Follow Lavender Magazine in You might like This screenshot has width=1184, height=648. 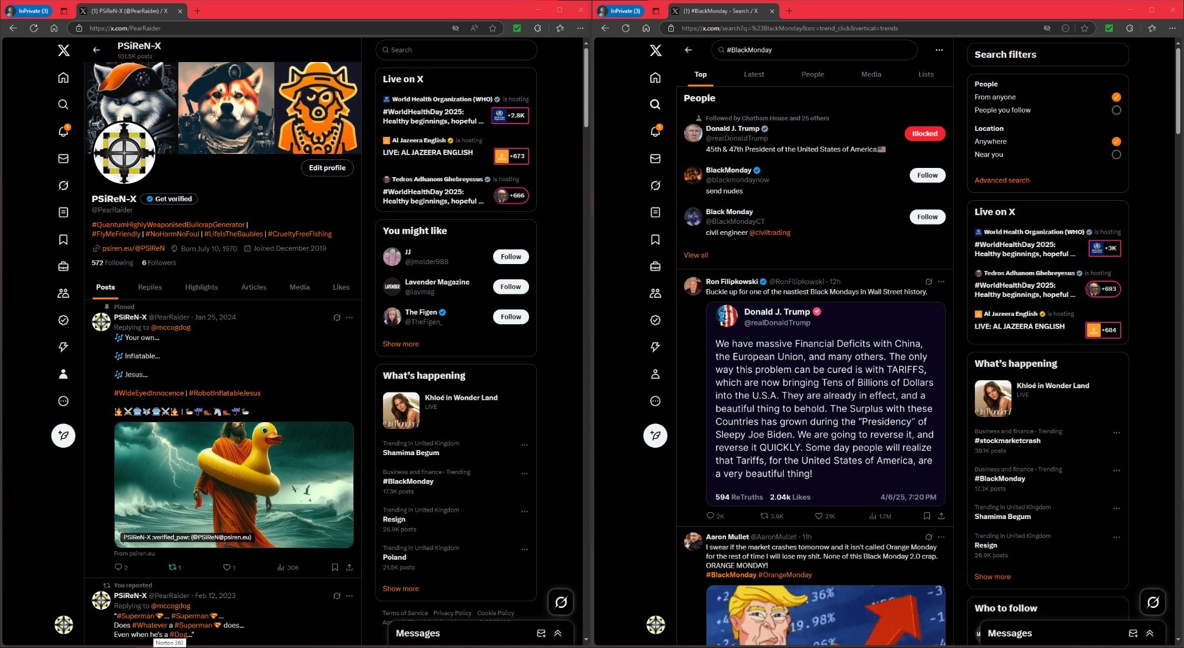coord(511,287)
